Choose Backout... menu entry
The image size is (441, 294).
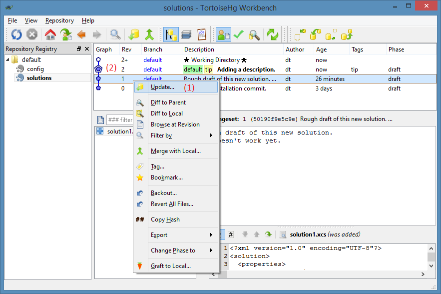[176, 193]
